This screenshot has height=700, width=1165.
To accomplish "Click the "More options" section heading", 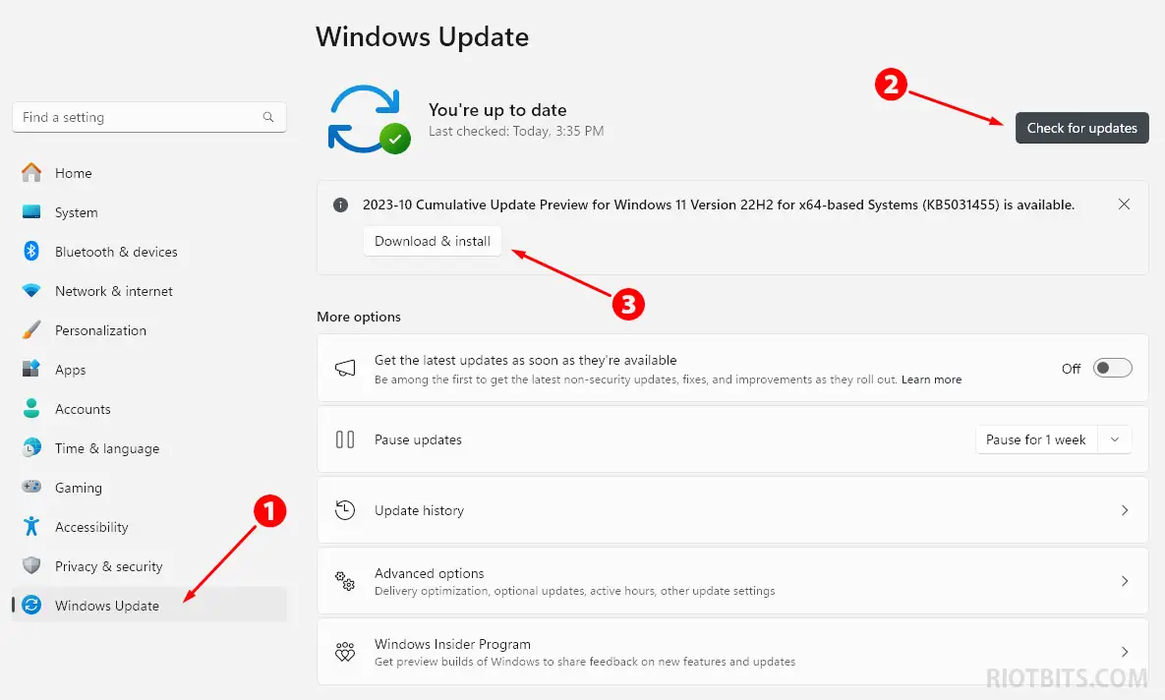I will (359, 317).
